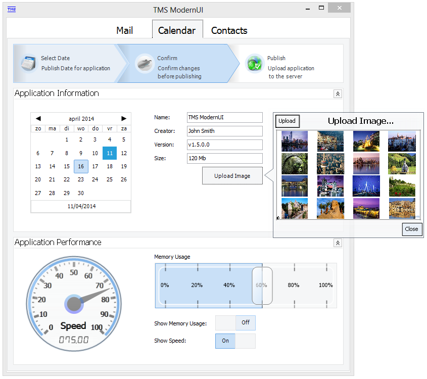427x379 pixels.
Task: Select the green vineyard hill thumbnail
Action: pyautogui.click(x=402, y=186)
